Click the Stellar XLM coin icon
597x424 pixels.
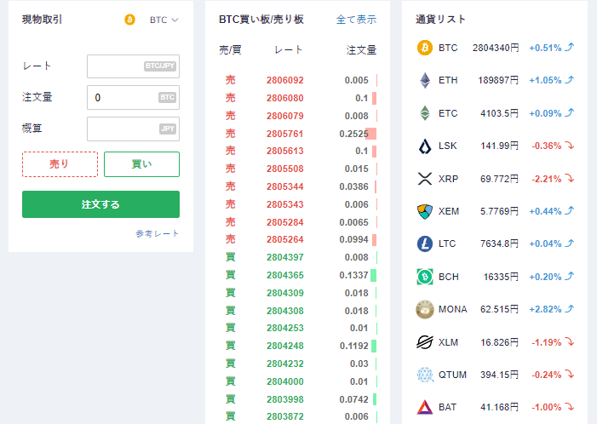tap(424, 342)
